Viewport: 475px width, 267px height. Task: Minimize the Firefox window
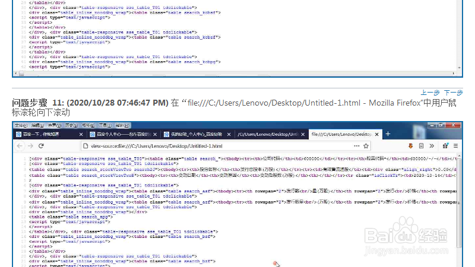pyautogui.click(x=432, y=125)
